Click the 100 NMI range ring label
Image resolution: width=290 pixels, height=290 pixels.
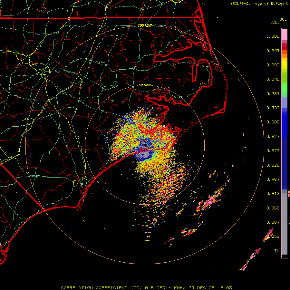(x=145, y=25)
